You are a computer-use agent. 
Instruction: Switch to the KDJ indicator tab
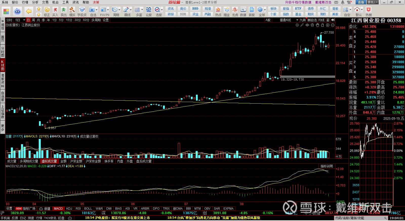69,209
